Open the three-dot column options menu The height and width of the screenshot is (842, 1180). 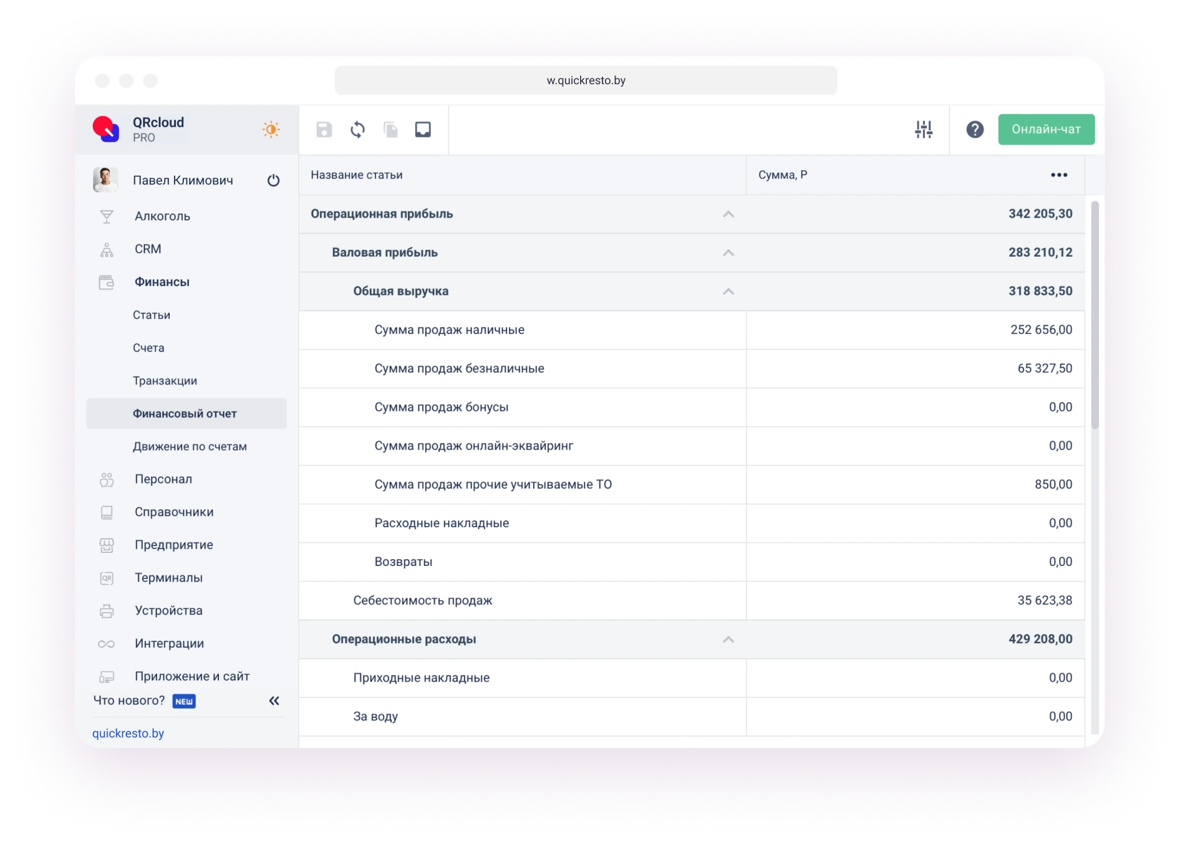(x=1058, y=175)
